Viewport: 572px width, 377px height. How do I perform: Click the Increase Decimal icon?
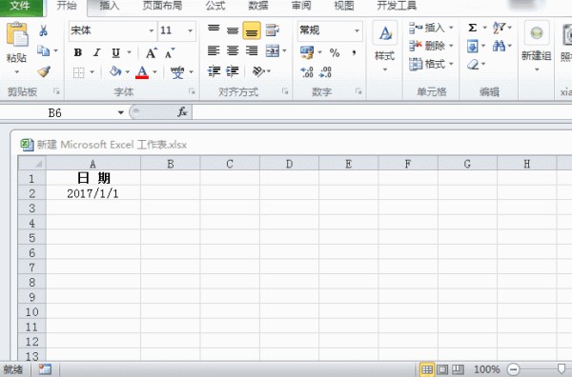(x=307, y=71)
